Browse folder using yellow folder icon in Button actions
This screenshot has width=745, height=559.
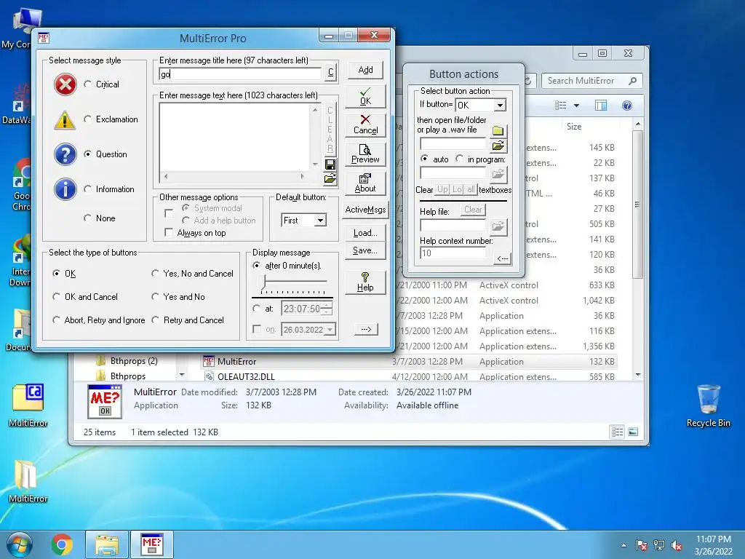coord(498,131)
